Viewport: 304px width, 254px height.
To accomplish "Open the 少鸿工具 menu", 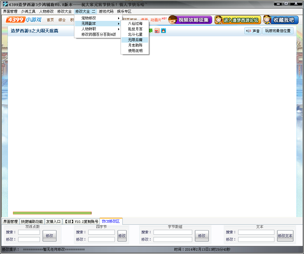I will (28, 11).
